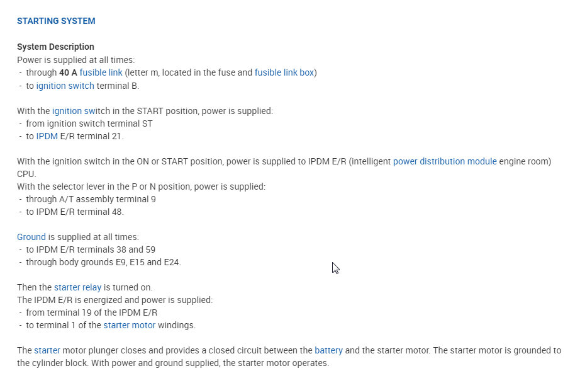
Task: Click 'starter' link starting the last paragraph
Action: click(x=47, y=350)
